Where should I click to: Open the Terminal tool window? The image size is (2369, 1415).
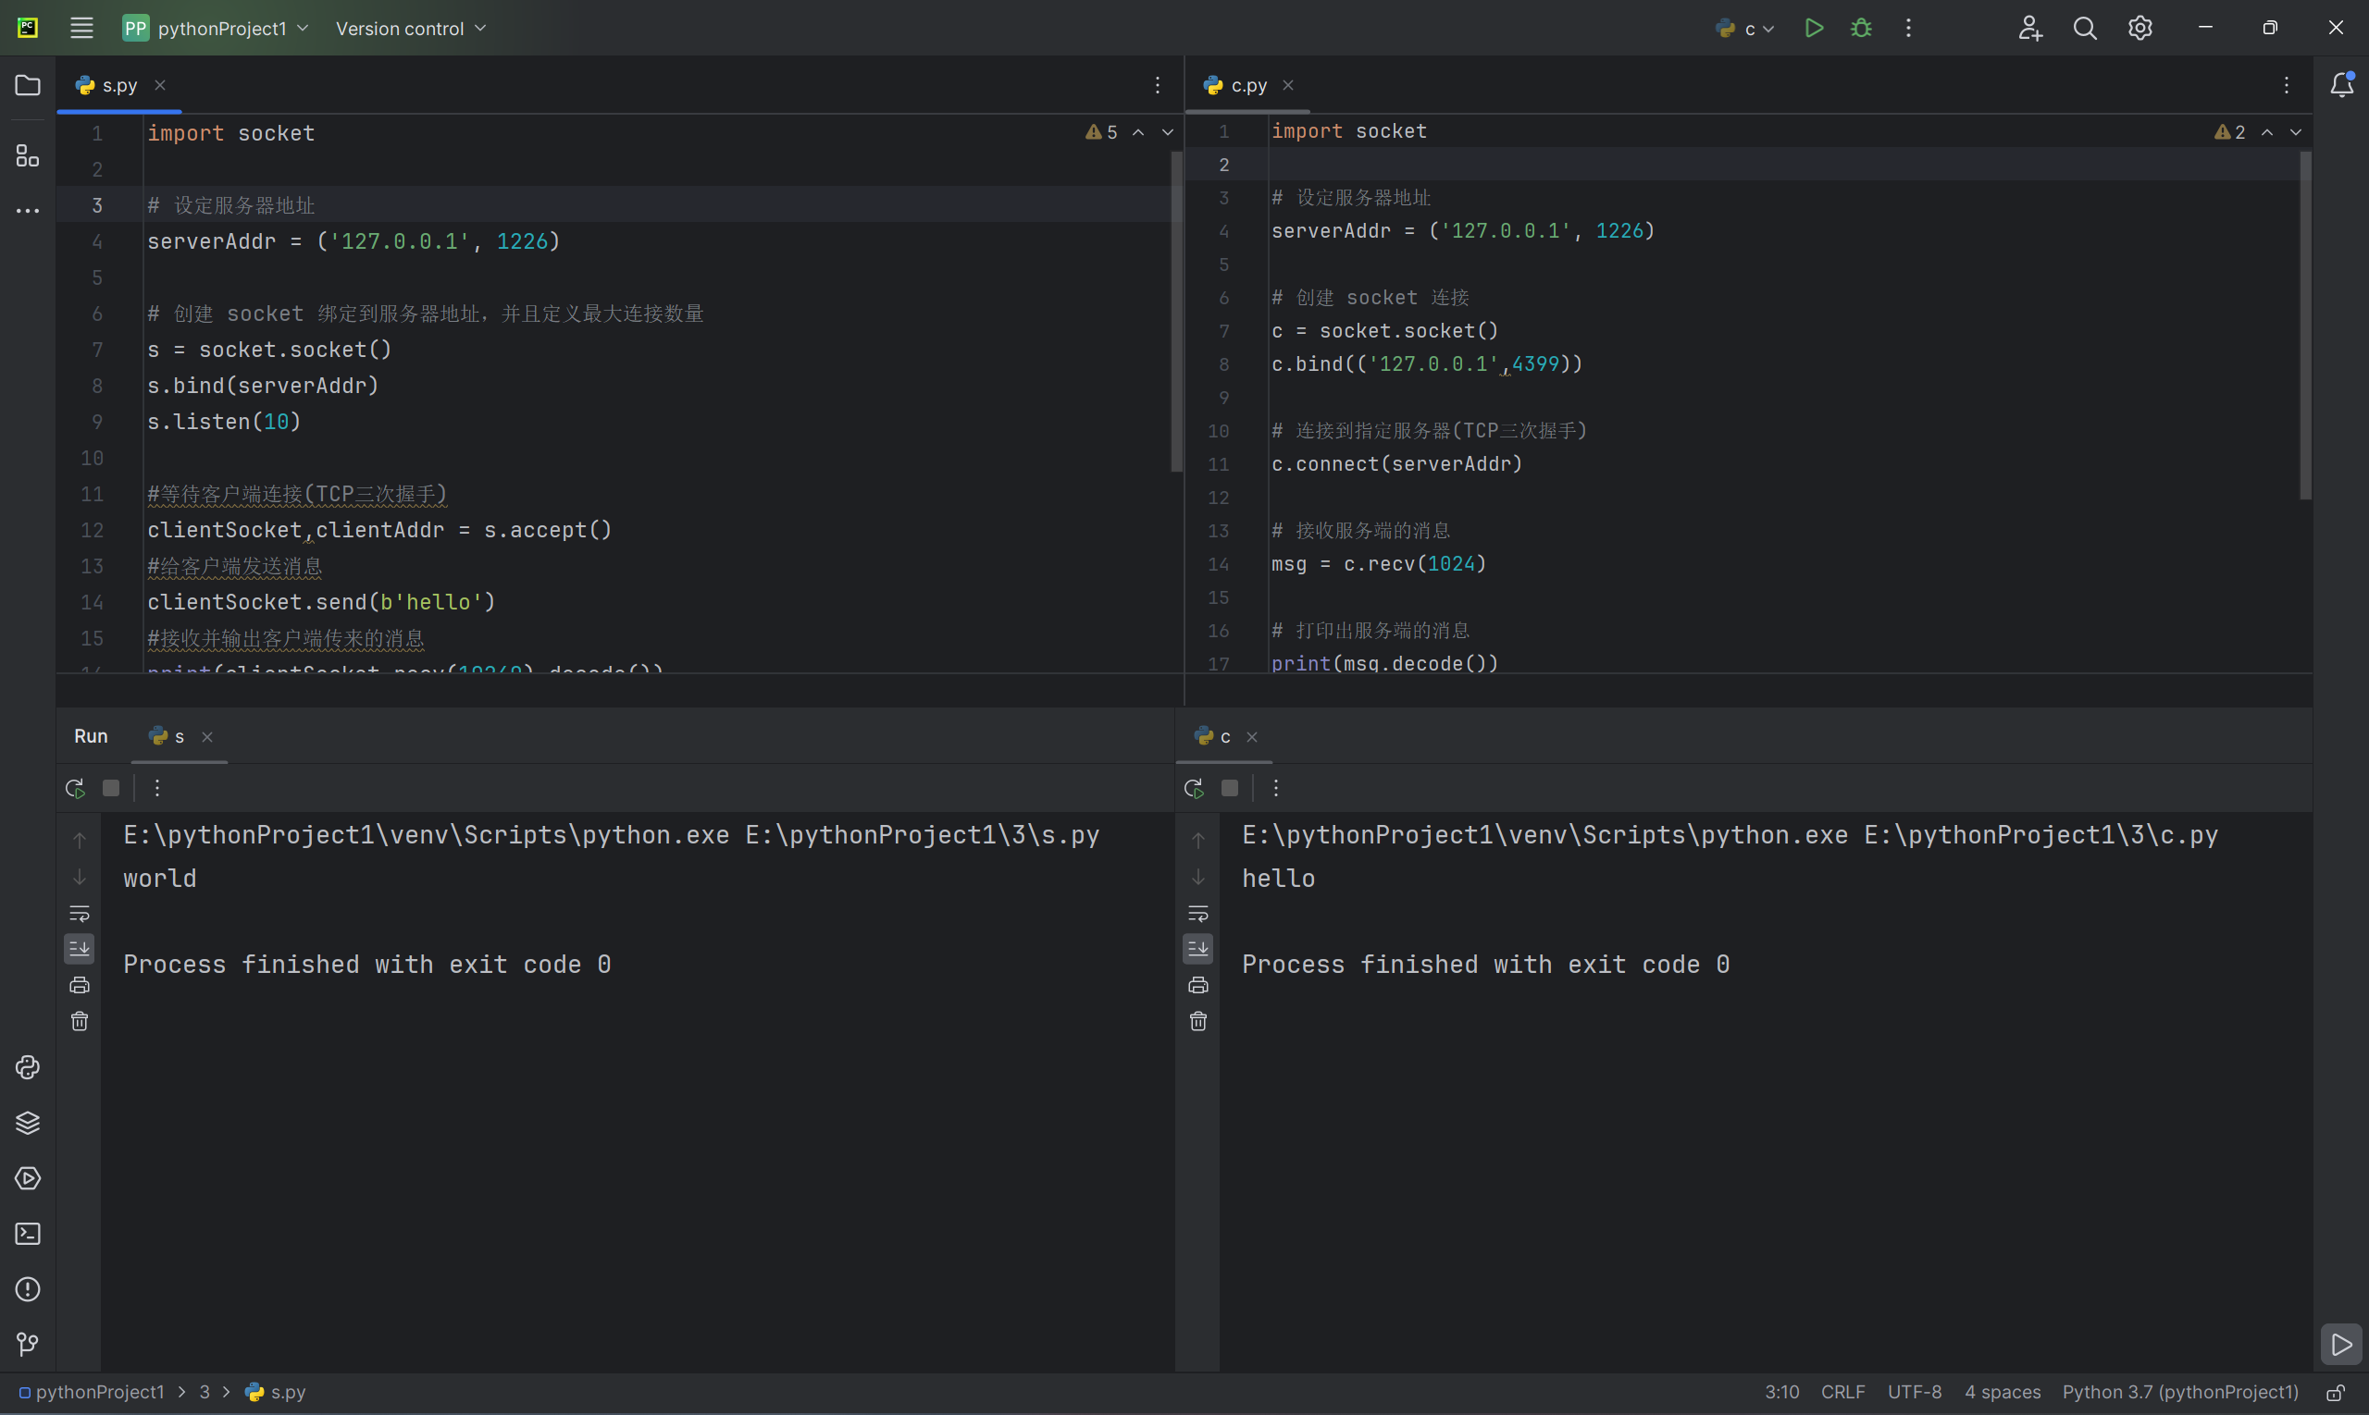point(28,1234)
